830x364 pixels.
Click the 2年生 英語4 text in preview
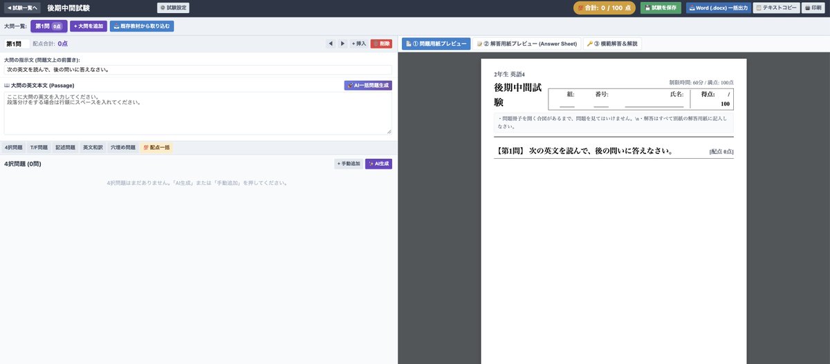510,74
